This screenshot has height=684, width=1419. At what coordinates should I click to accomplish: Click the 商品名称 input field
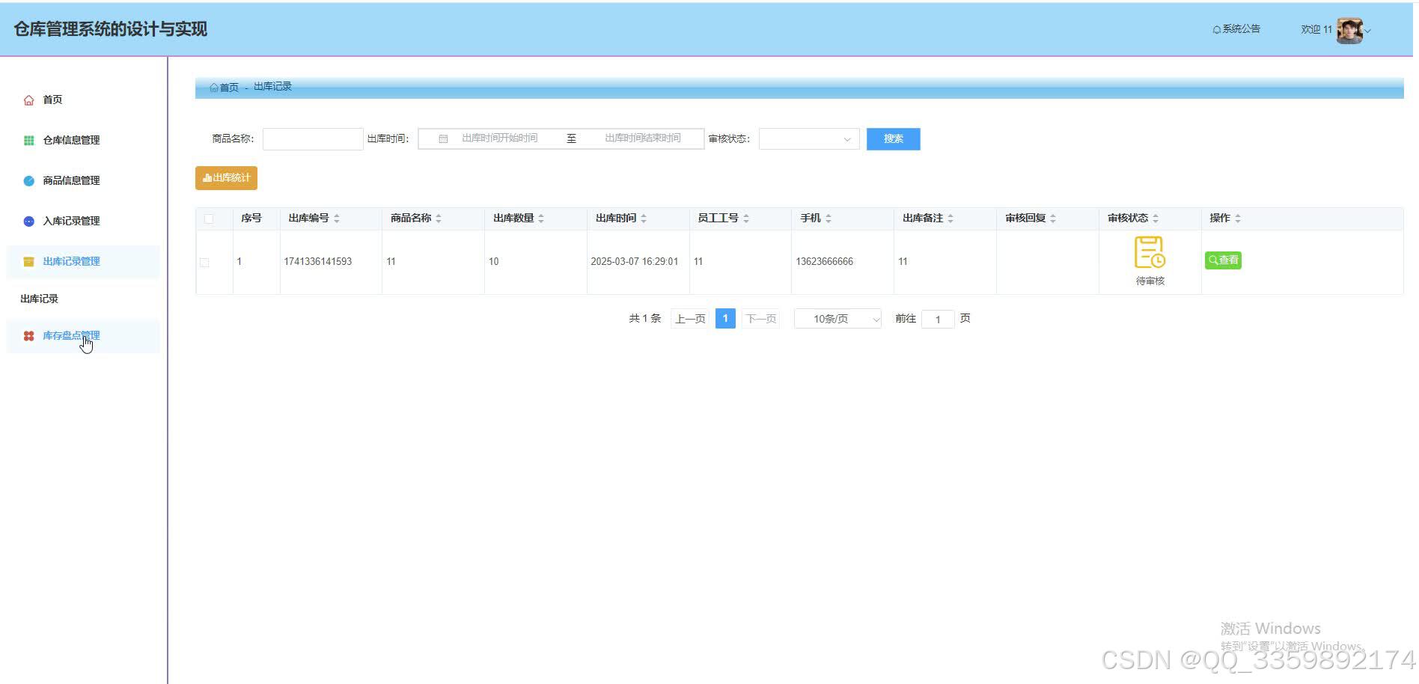tap(312, 139)
